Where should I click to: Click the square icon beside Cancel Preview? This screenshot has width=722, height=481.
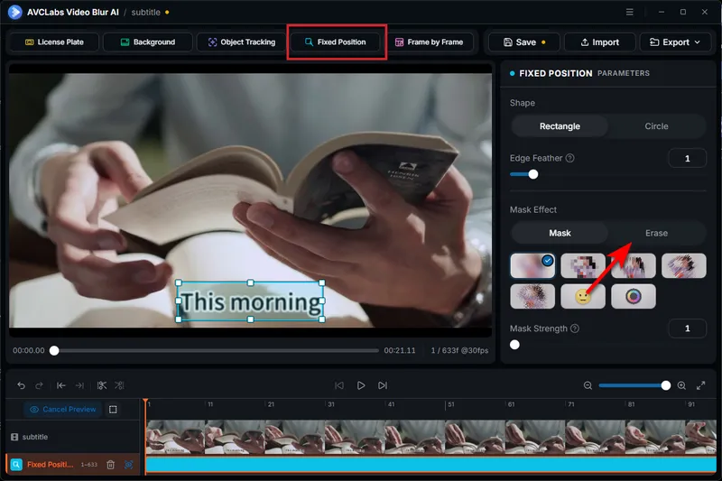point(113,409)
